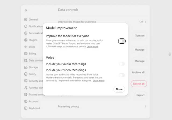Expand the Marketing privacy chevron
Screen dimensions: 172x120
(x=145, y=106)
